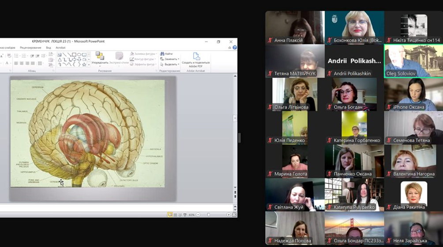Open the PowerPoint Help question mark icon
The height and width of the screenshot is (247, 443).
235,48
